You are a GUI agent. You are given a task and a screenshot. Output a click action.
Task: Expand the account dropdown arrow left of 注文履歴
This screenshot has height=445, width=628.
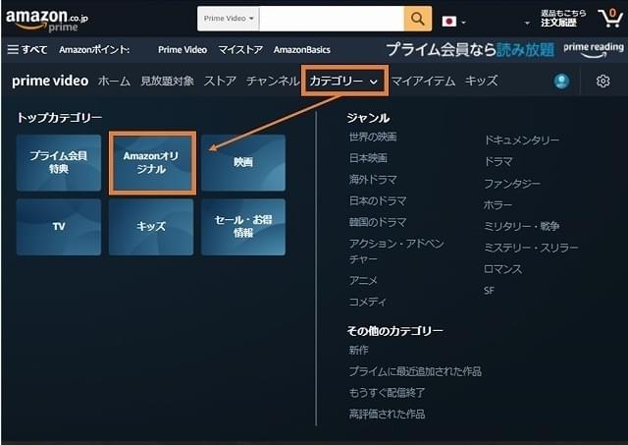[527, 24]
